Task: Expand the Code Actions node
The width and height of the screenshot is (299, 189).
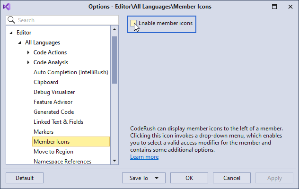Action: click(x=28, y=52)
